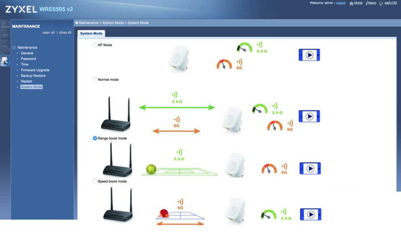Collapse the Maintenance tree node

click(x=14, y=48)
